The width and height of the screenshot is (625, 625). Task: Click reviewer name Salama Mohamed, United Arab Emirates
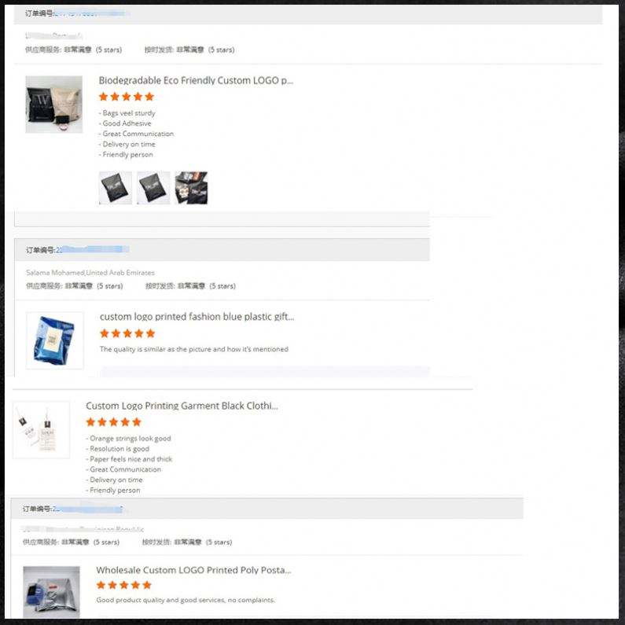coord(90,273)
